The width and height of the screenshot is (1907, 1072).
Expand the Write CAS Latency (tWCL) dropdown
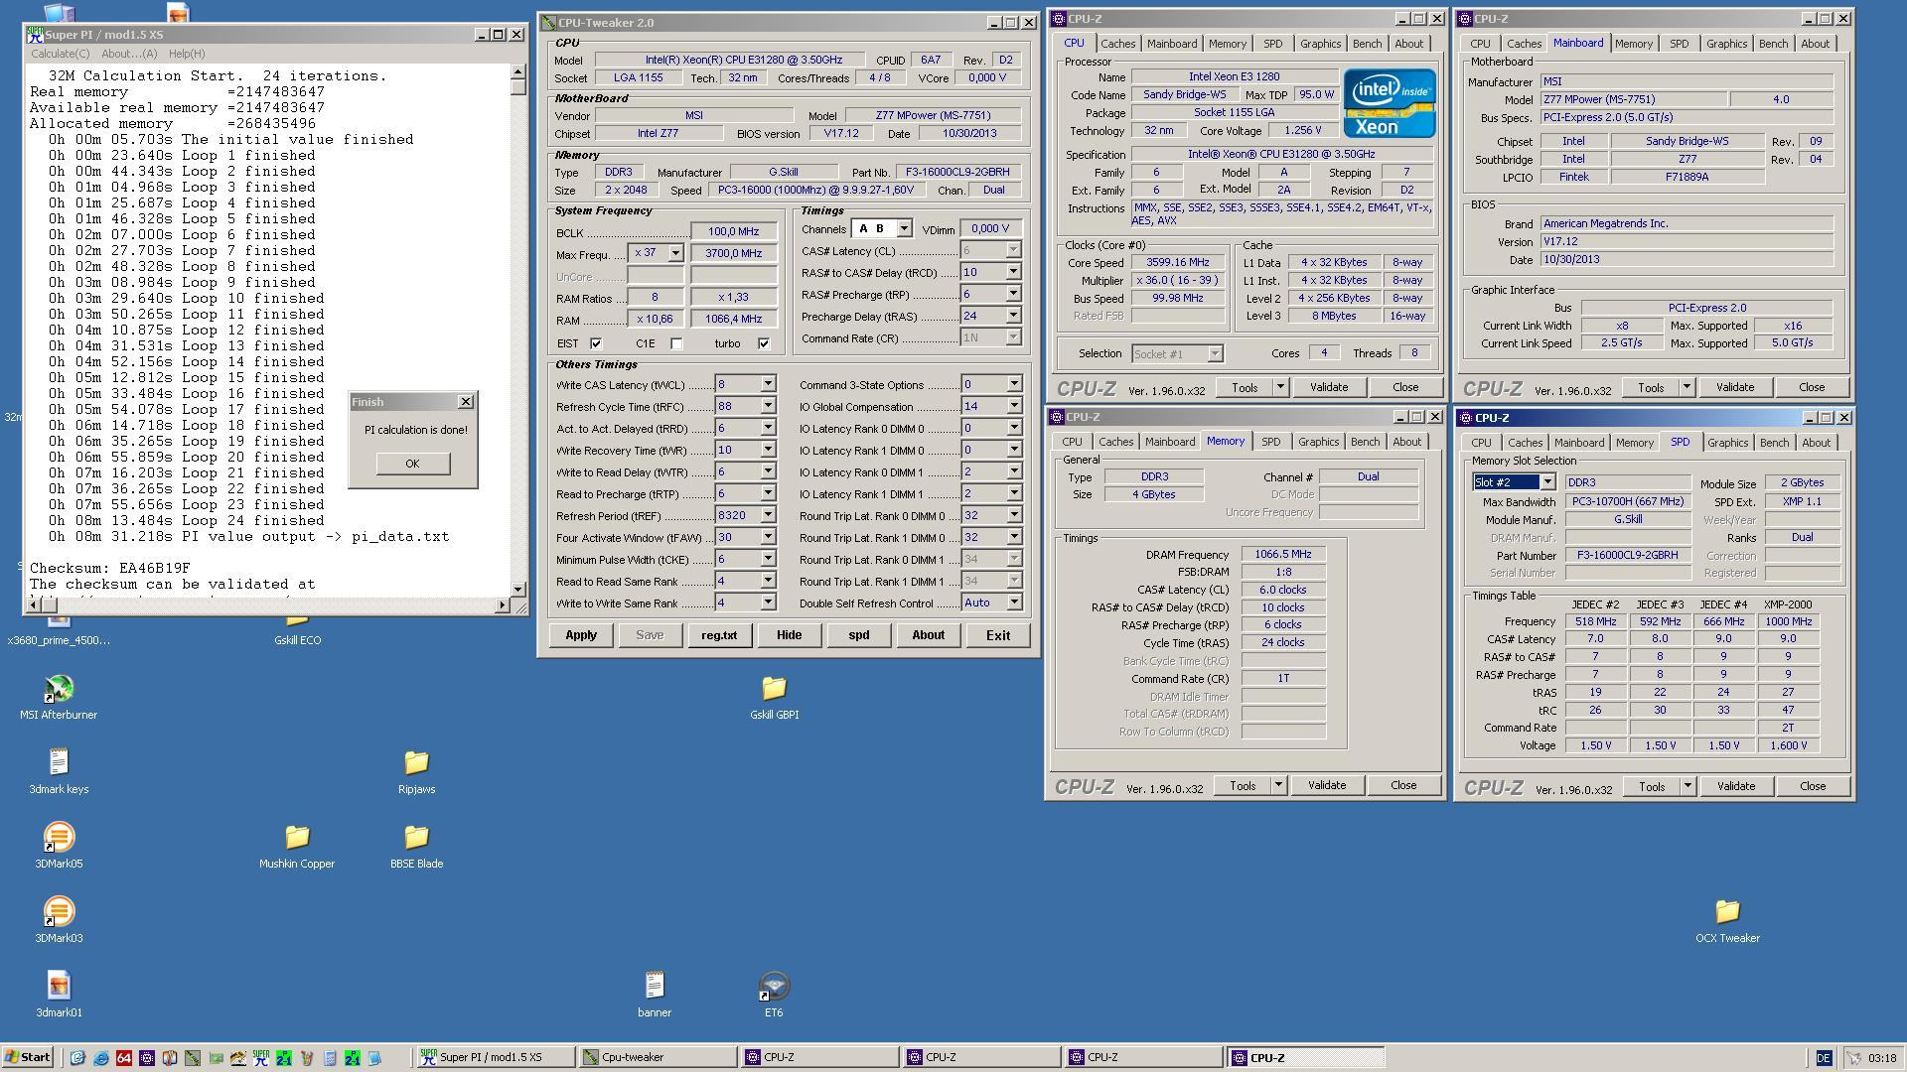coord(768,384)
